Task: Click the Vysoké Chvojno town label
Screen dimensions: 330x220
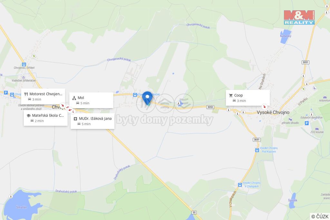Action: click(273, 112)
